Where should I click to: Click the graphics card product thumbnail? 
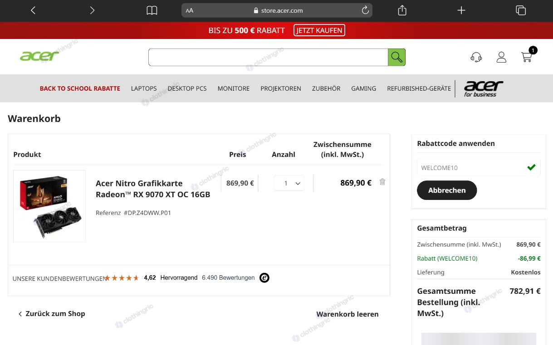point(49,206)
